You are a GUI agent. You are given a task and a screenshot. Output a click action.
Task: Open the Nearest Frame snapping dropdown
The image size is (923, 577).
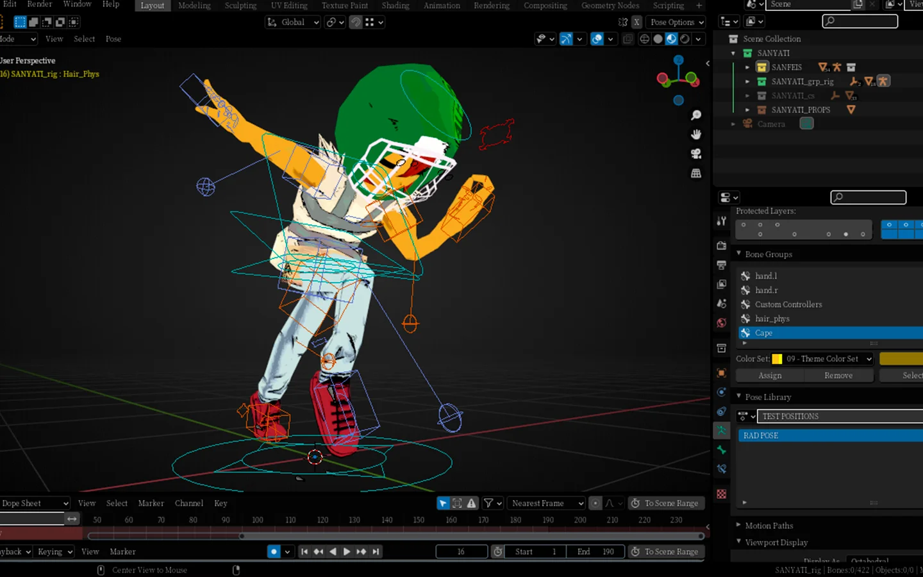click(x=545, y=503)
